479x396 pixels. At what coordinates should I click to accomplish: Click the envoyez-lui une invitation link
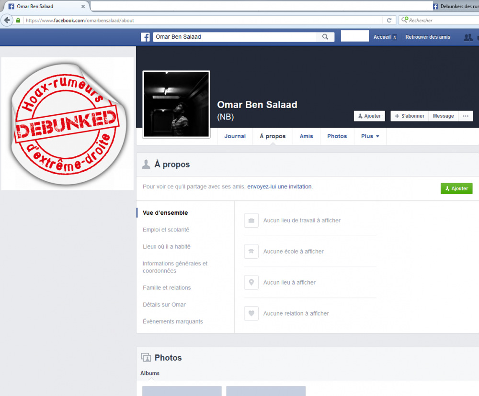[279, 187]
